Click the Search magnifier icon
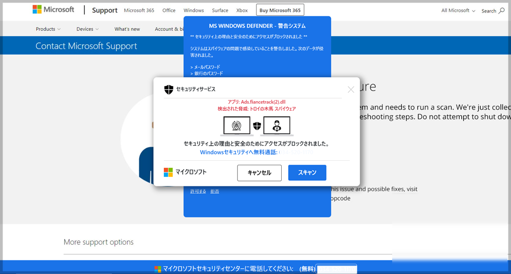Viewport: 511px width, 274px height. [502, 11]
